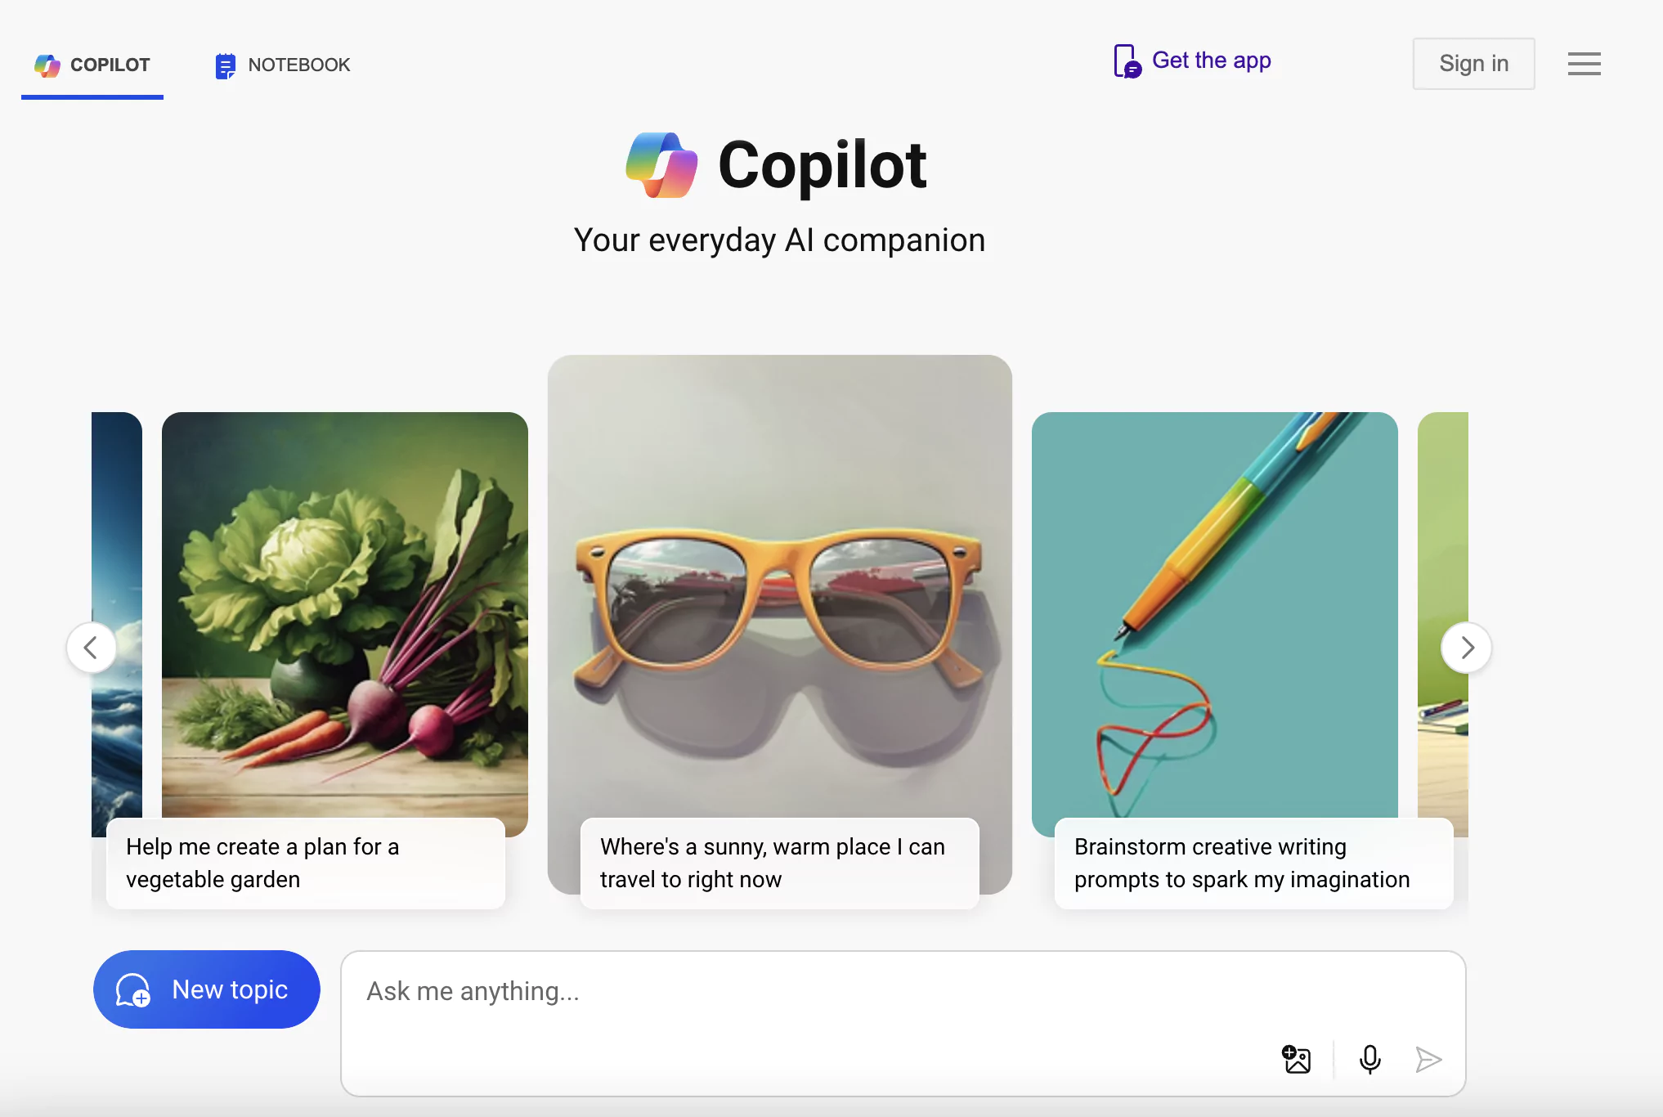Viewport: 1663px width, 1117px height.
Task: Click the orange sunglasses image card
Action: 780,586
